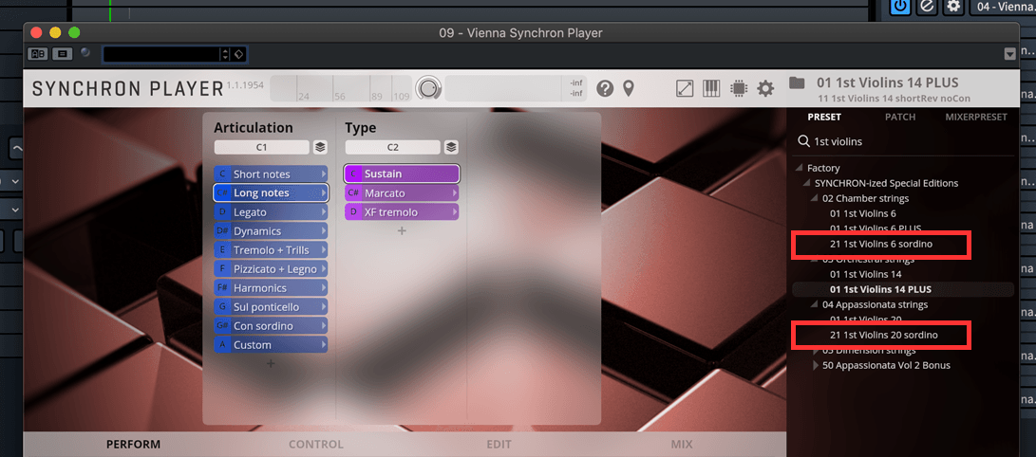Switch to the PERFORM tab
The width and height of the screenshot is (1036, 457).
pos(133,445)
